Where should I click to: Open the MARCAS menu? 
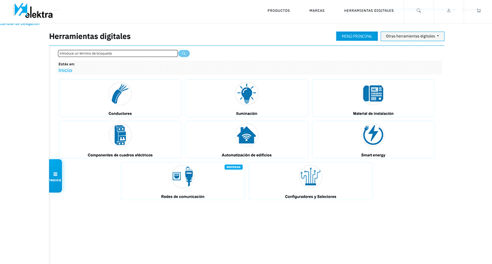(x=317, y=11)
